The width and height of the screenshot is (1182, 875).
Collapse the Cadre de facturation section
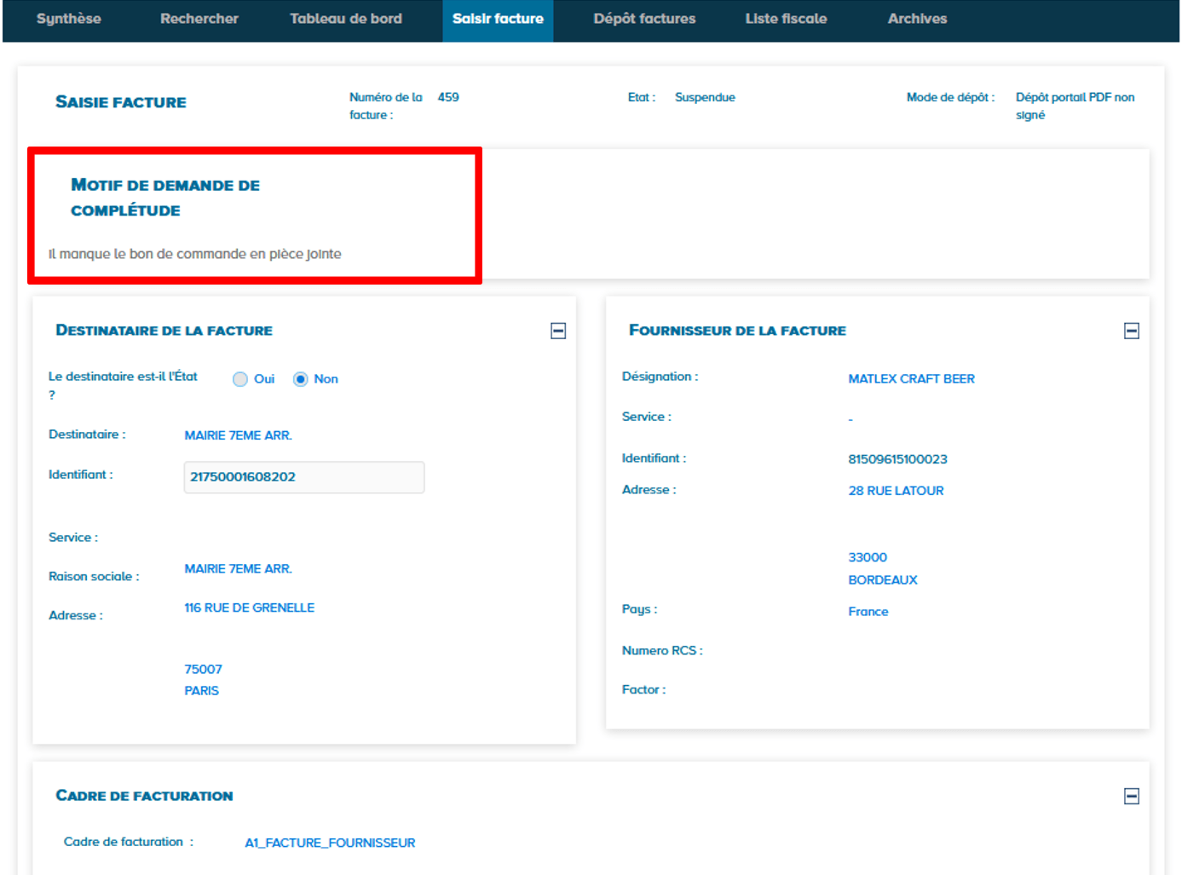pos(1131,796)
